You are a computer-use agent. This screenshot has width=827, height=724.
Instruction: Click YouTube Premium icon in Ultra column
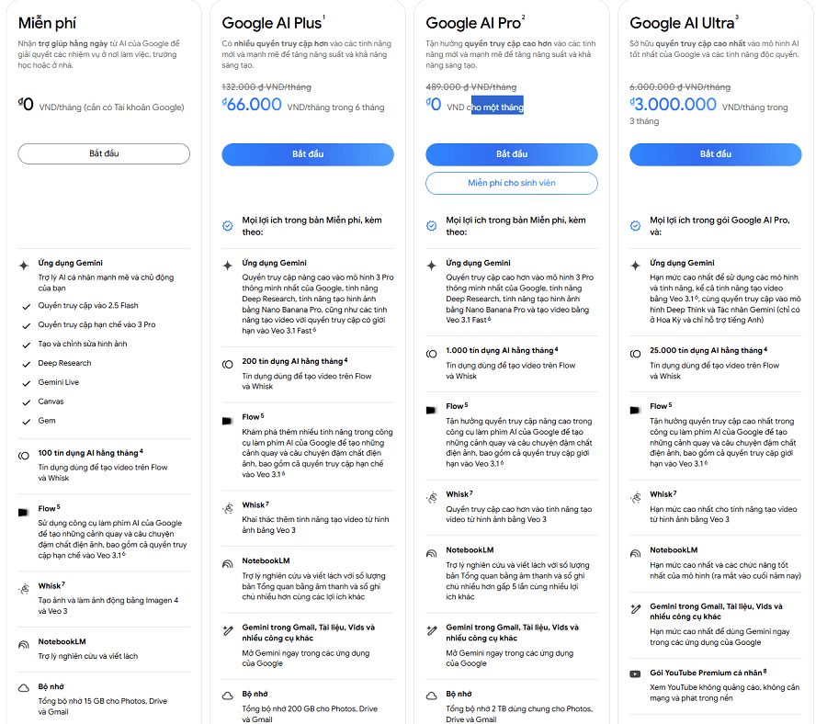point(636,673)
